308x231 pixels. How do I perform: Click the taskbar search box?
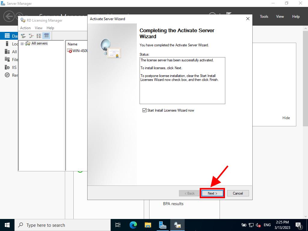[x=63, y=225]
